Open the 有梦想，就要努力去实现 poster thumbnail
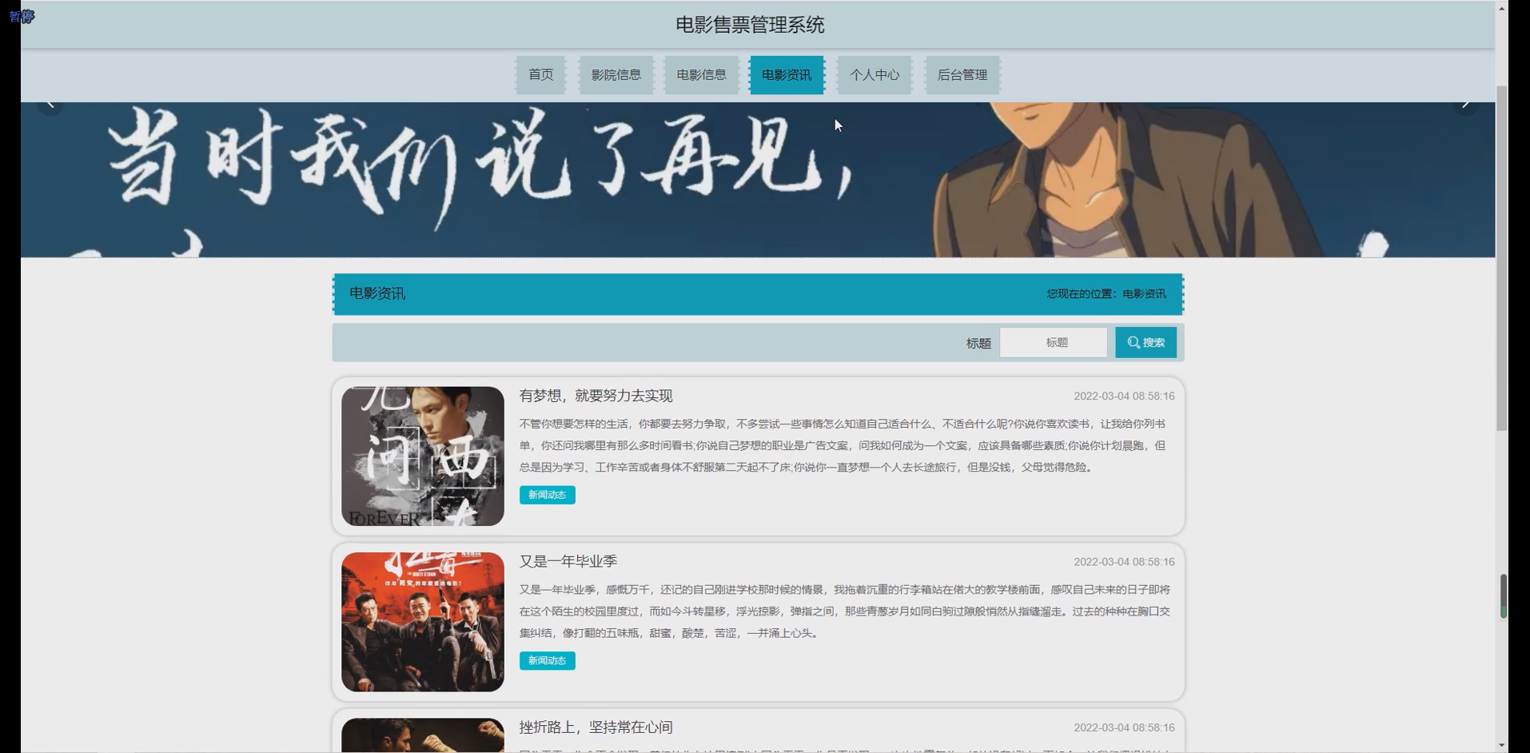The height and width of the screenshot is (753, 1530). pos(423,456)
